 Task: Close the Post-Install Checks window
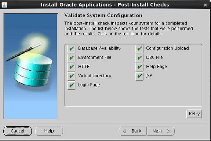tap(205, 5)
